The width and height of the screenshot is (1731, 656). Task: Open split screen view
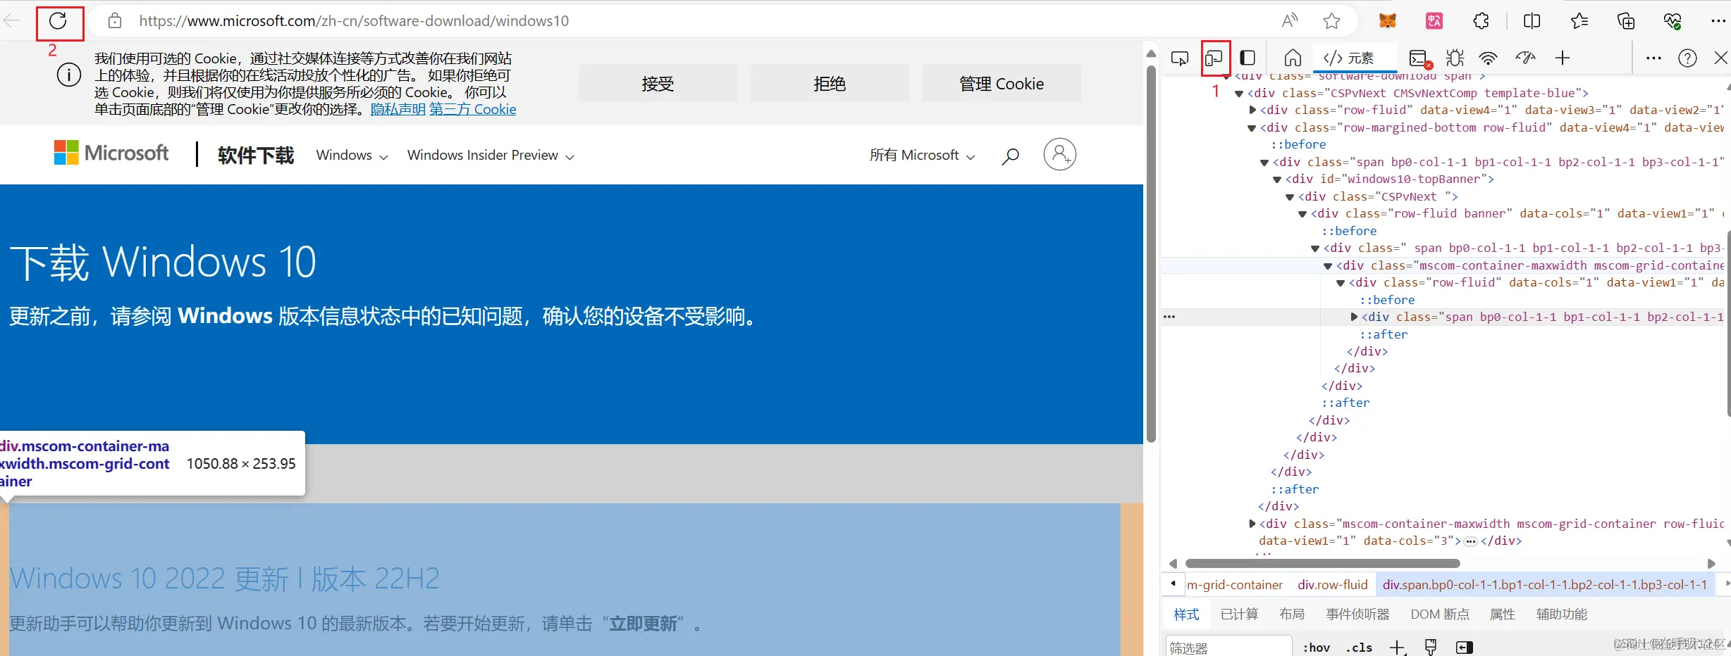pos(1532,21)
